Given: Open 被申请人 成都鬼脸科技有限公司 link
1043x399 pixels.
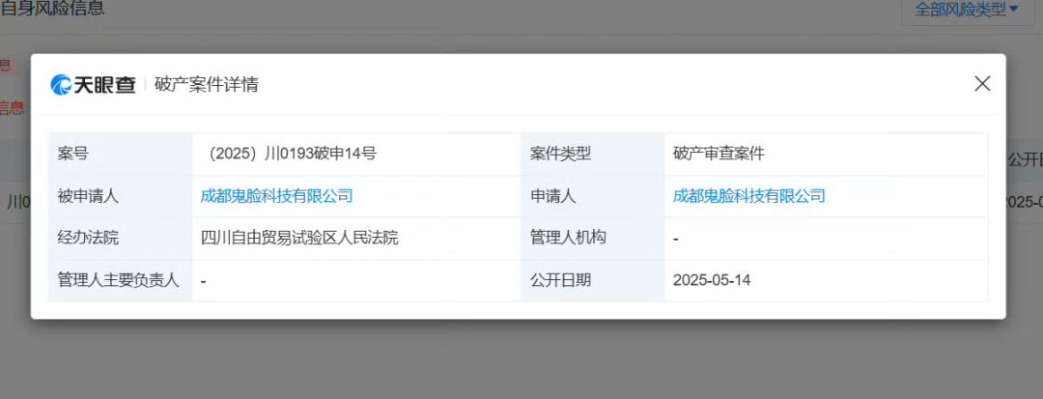Looking at the screenshot, I should click(x=277, y=196).
